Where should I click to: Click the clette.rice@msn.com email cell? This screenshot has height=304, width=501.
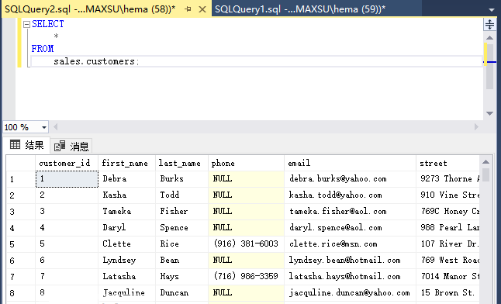tap(351, 244)
